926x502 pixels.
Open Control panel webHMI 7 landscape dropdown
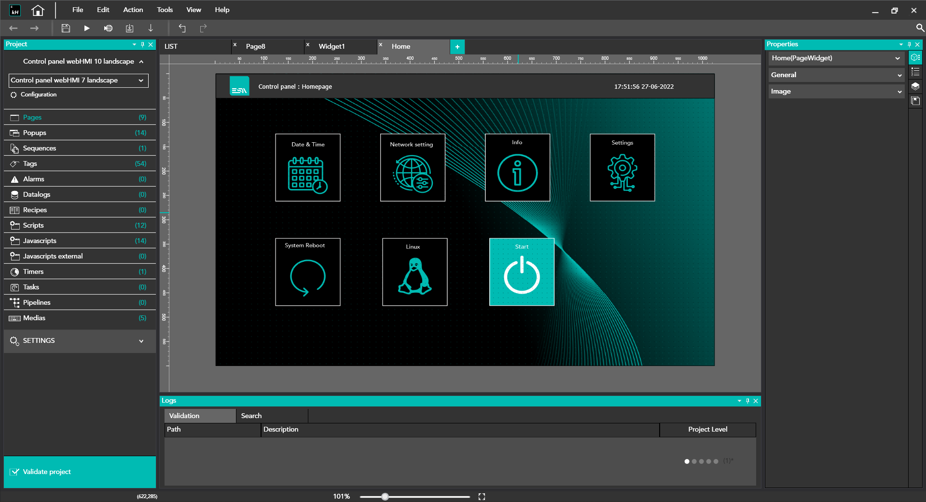coord(79,81)
